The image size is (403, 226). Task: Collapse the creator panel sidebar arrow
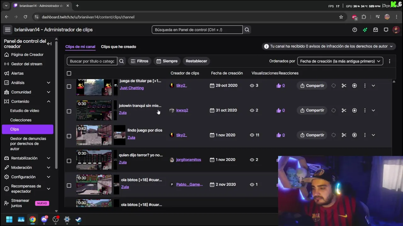click(x=49, y=44)
